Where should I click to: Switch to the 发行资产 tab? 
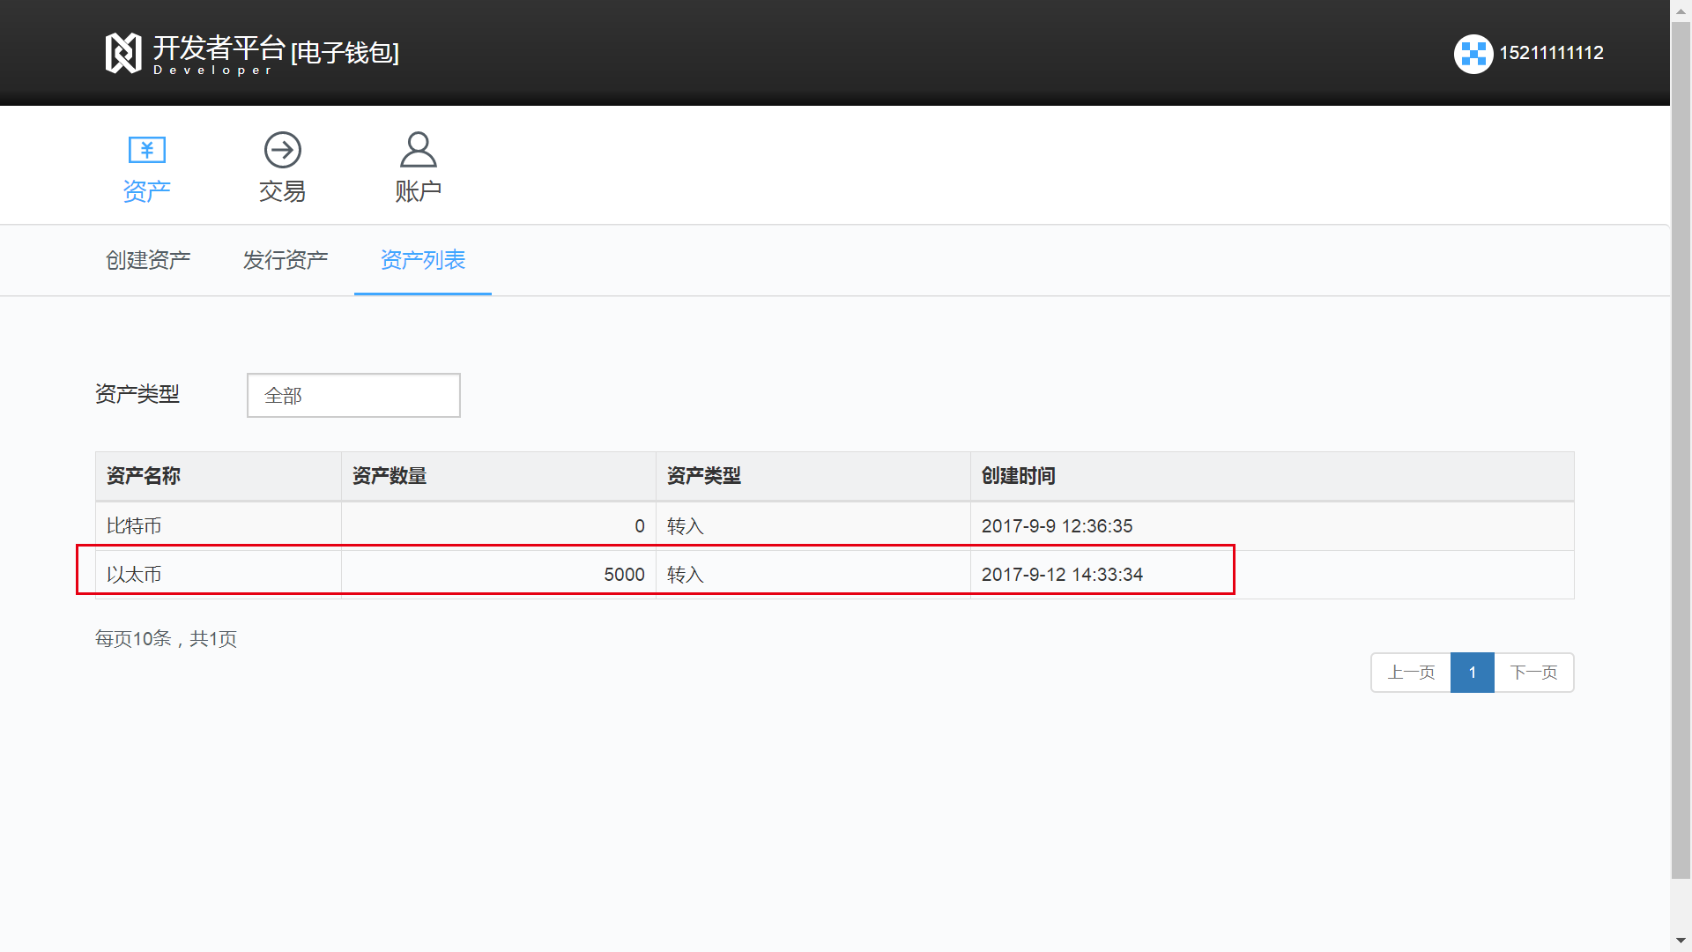286,260
